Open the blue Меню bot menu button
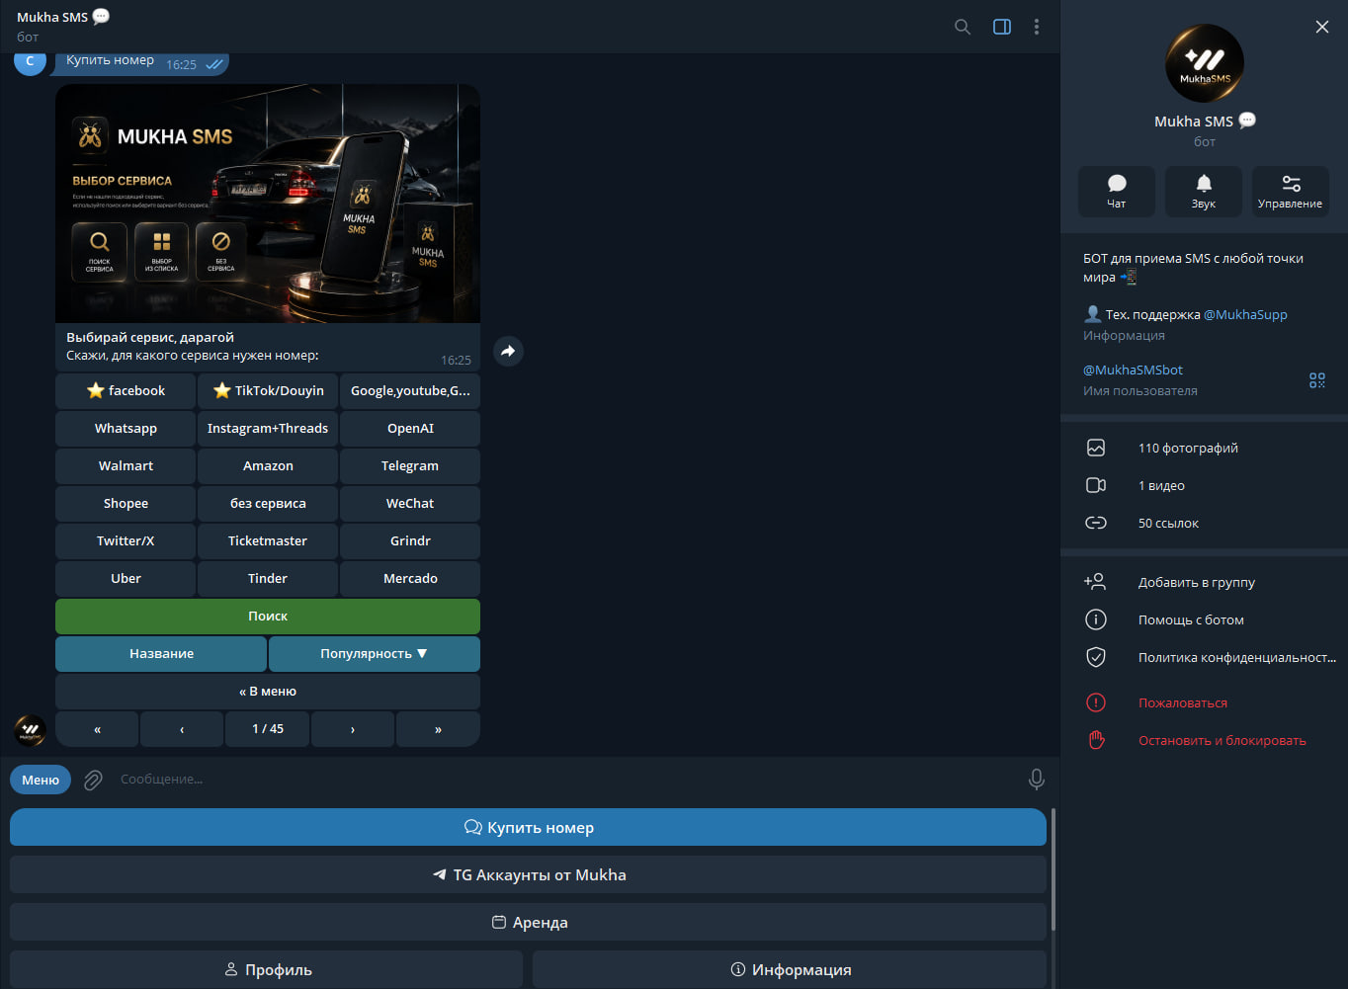This screenshot has width=1348, height=989. tap(41, 780)
